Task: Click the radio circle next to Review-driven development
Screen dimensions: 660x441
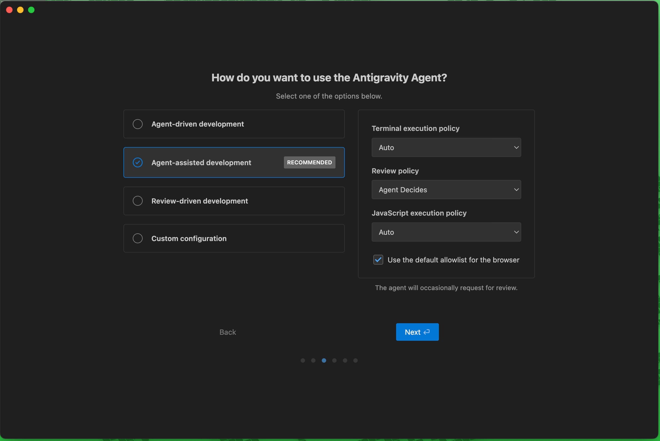Action: click(x=138, y=201)
